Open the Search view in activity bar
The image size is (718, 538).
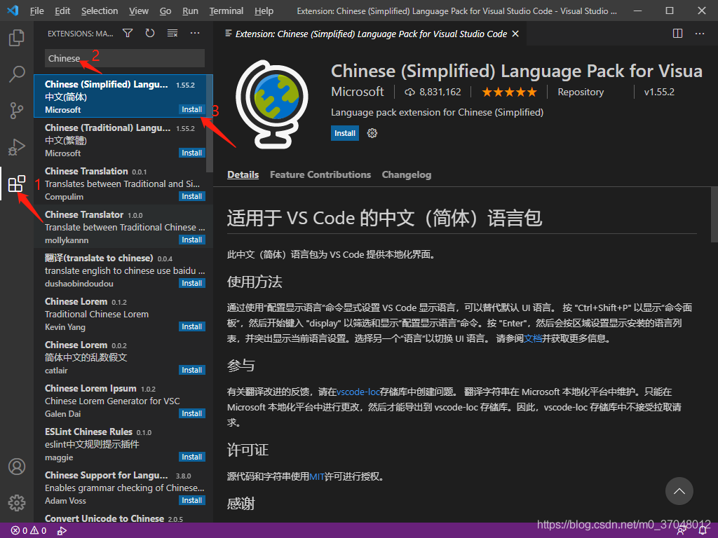17,74
